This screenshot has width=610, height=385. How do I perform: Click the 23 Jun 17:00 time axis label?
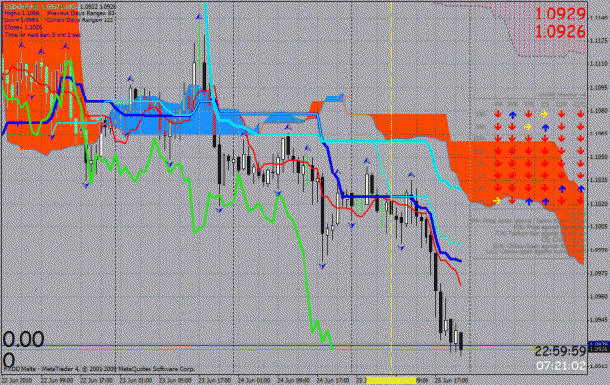(215, 380)
